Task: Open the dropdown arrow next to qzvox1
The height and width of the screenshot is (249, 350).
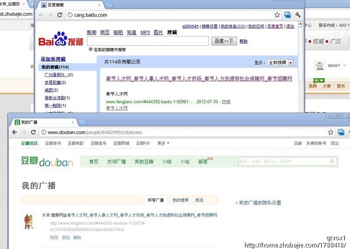Action: tap(344, 66)
